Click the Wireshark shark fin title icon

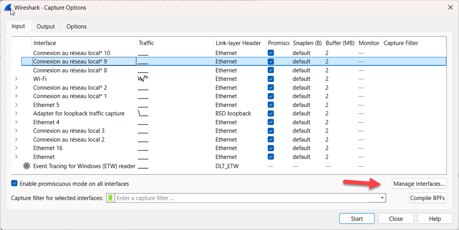[x=8, y=8]
